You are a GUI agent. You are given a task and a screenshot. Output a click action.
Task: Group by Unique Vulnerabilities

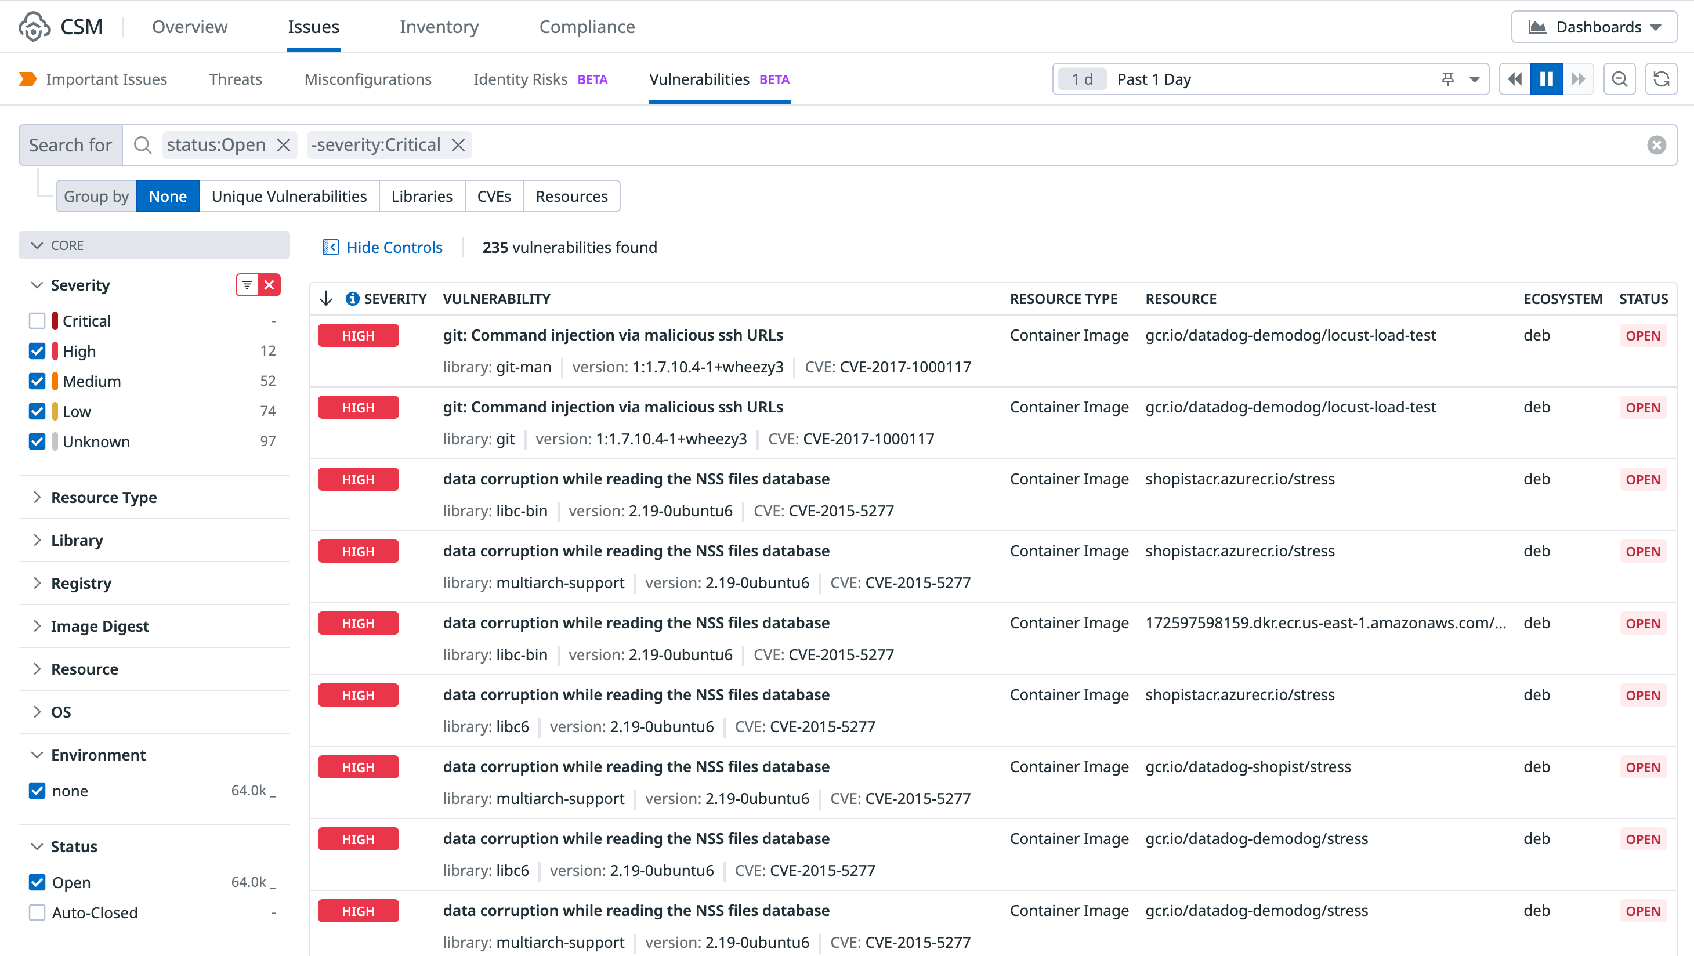pos(289,197)
